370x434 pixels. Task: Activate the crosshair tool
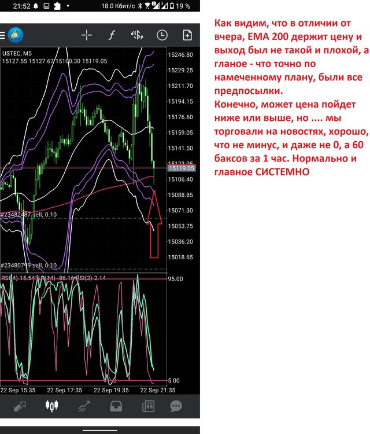[87, 35]
